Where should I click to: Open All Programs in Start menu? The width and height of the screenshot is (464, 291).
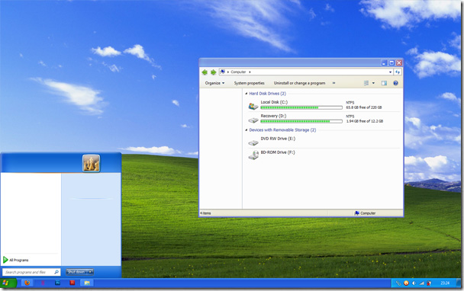point(16,260)
